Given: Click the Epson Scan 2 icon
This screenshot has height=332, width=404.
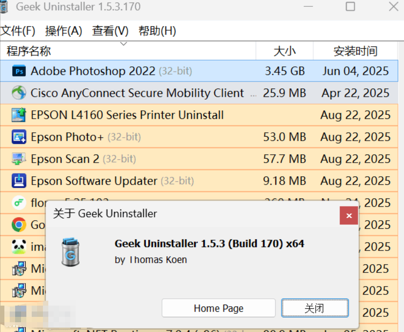Looking at the screenshot, I should click(19, 159).
